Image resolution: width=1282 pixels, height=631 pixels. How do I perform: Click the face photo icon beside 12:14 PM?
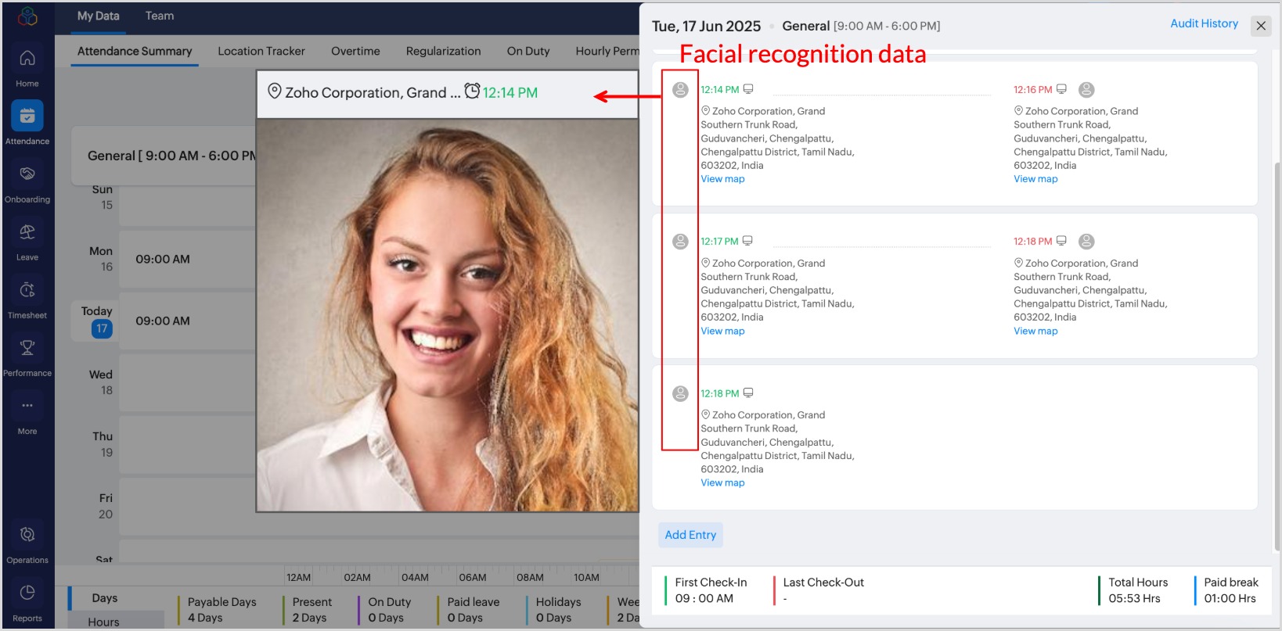(x=681, y=90)
